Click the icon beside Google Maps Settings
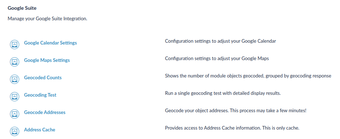 point(15,62)
